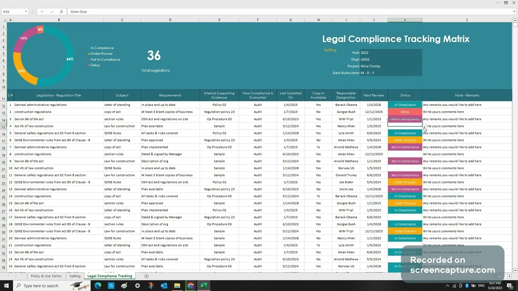Click the 36 Total Legislations number
This screenshot has height=291, width=518.
(154, 55)
